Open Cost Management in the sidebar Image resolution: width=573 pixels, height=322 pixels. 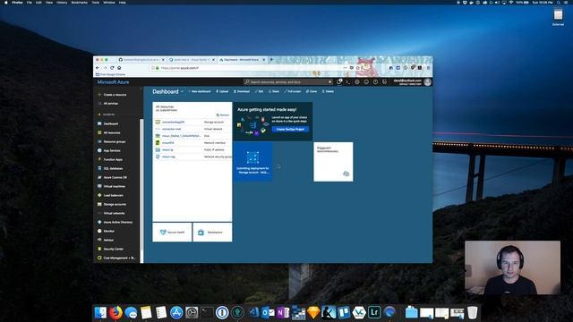point(116,258)
